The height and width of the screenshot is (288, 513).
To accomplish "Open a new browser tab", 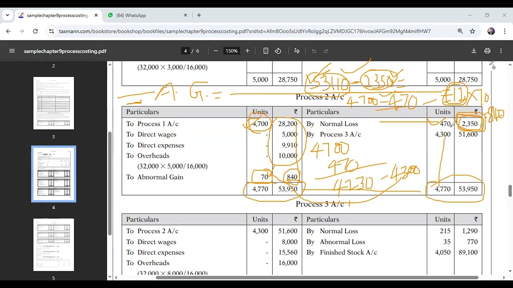I will (x=199, y=15).
